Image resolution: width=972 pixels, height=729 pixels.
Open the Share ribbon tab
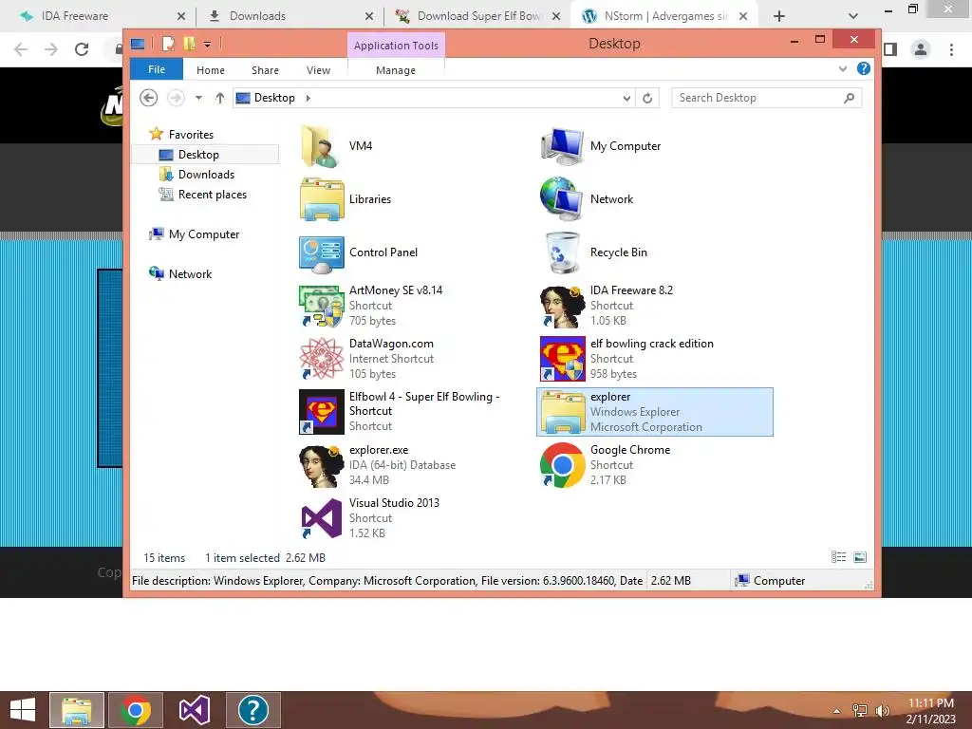[x=266, y=70]
